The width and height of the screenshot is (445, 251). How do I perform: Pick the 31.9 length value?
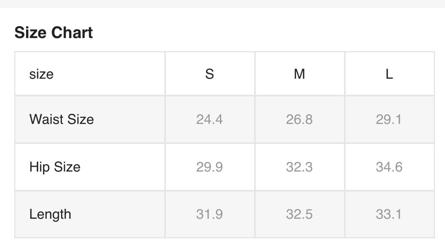coord(209,214)
